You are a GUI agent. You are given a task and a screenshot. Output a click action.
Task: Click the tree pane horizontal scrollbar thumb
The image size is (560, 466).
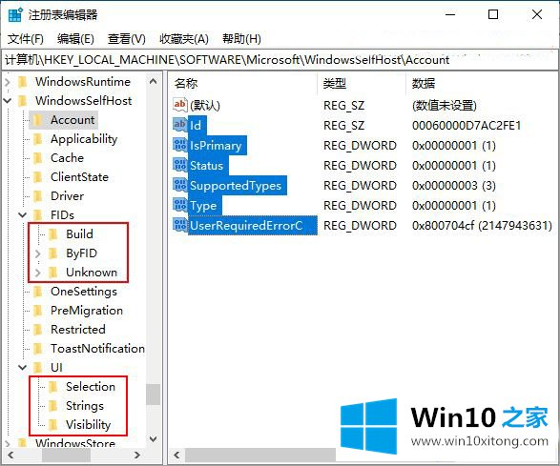coord(66,455)
